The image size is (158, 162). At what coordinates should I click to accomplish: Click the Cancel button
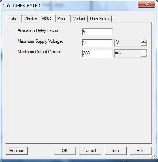click(x=90, y=151)
